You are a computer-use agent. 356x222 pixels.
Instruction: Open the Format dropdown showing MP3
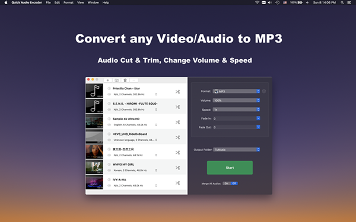click(x=236, y=91)
